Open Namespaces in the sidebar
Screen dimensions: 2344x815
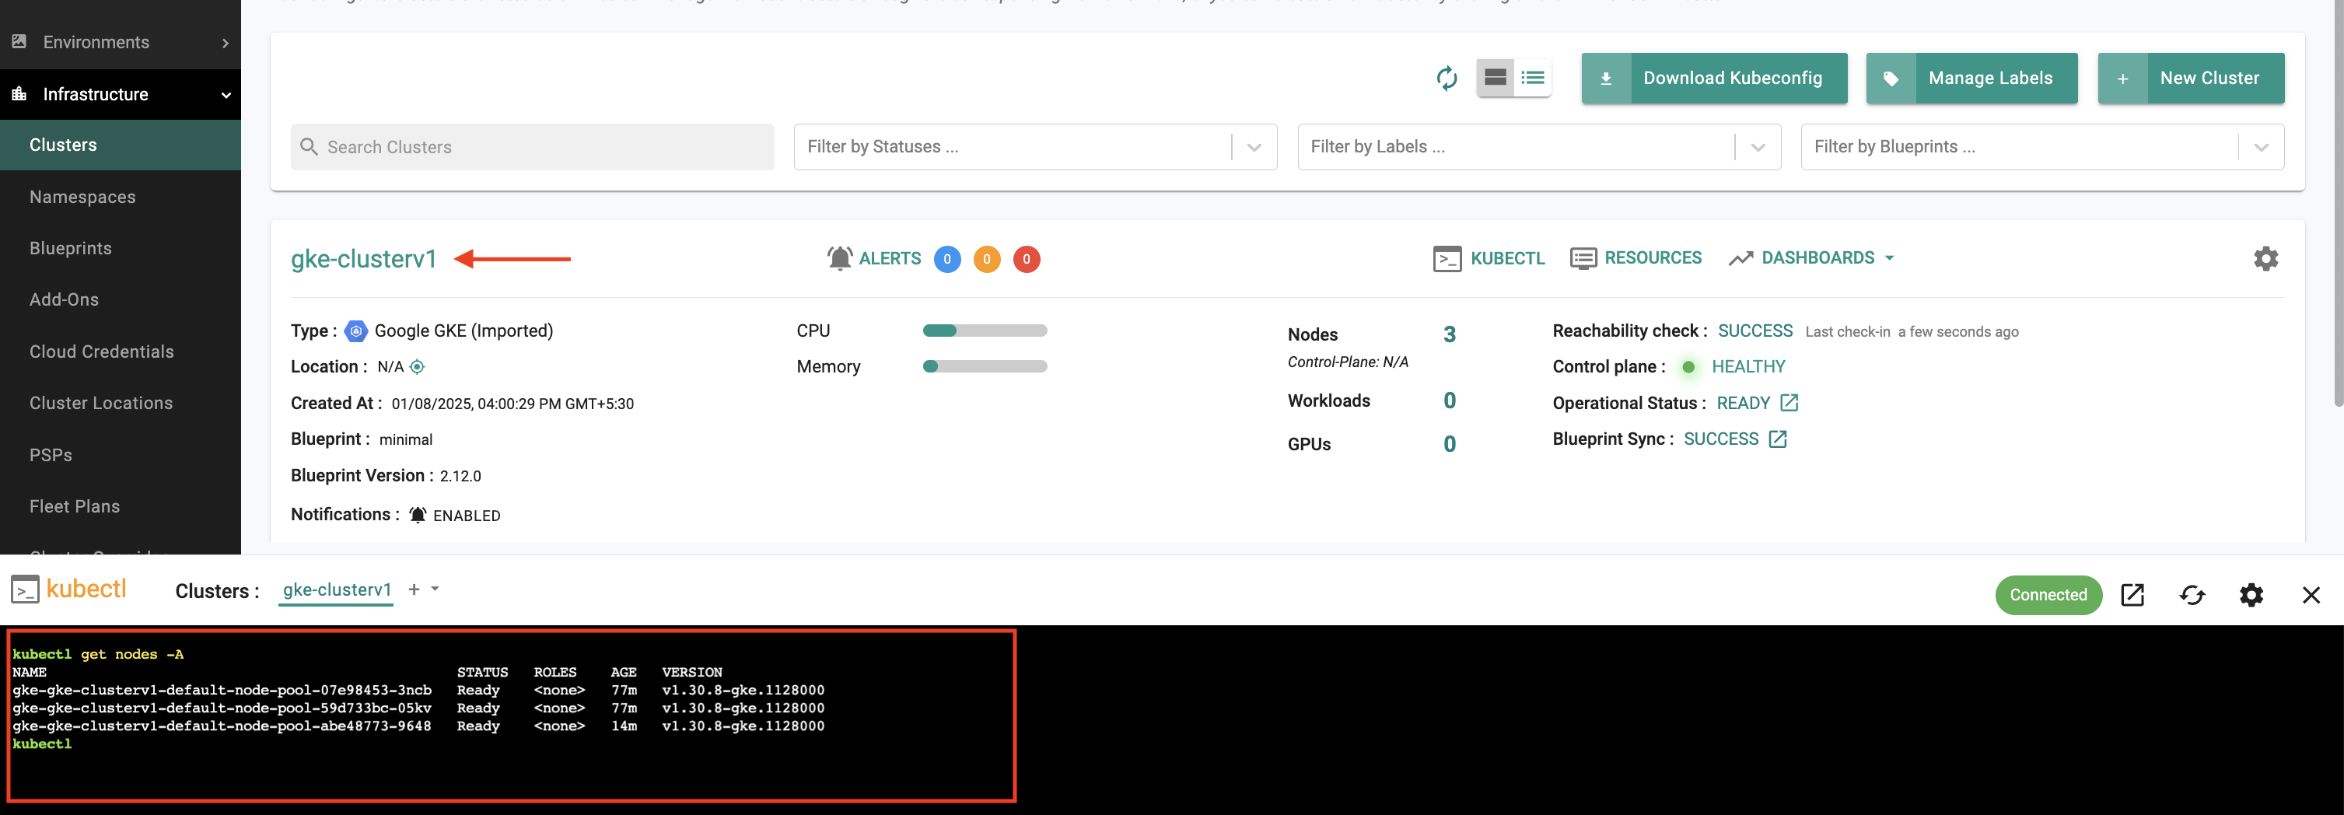pos(82,197)
